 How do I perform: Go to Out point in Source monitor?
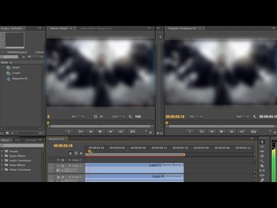[x=121, y=132]
